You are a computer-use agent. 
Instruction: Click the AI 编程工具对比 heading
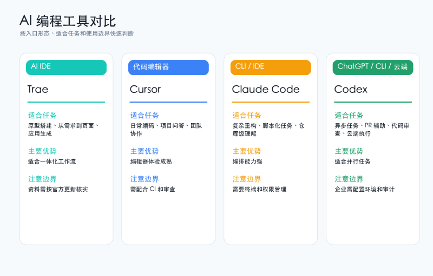click(68, 21)
